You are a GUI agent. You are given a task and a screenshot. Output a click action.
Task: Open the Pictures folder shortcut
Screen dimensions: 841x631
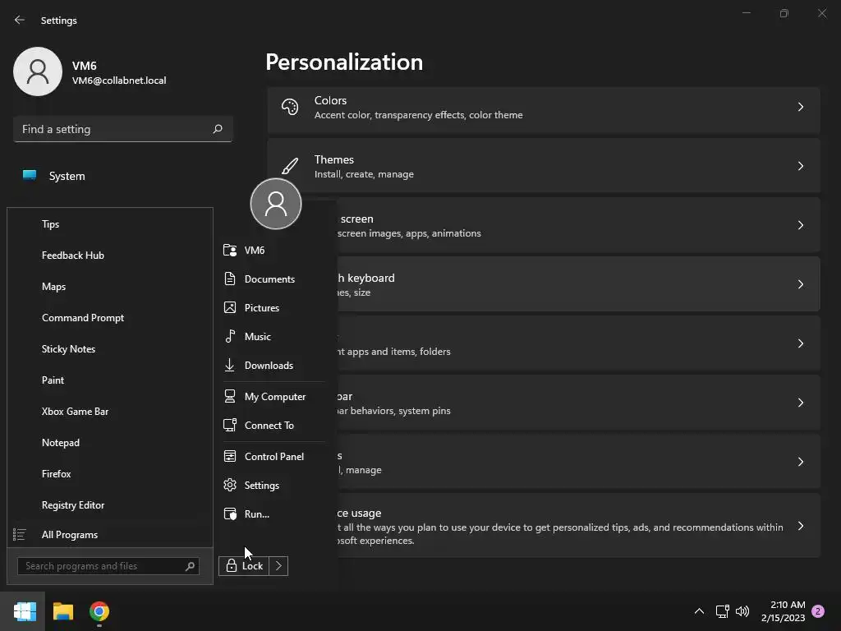click(261, 308)
